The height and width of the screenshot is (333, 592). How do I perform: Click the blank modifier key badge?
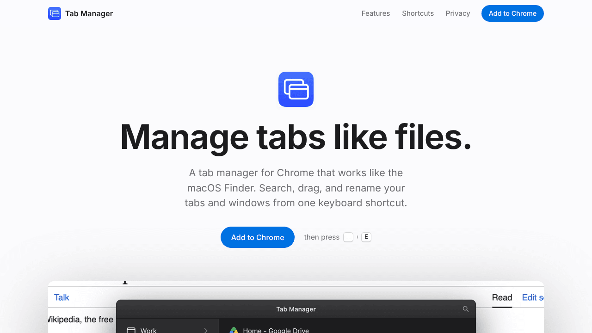pyautogui.click(x=348, y=237)
